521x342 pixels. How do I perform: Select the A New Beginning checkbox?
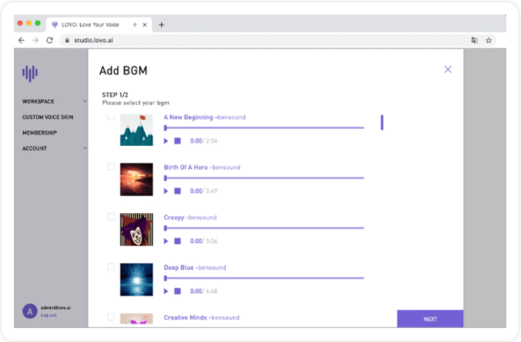[111, 117]
